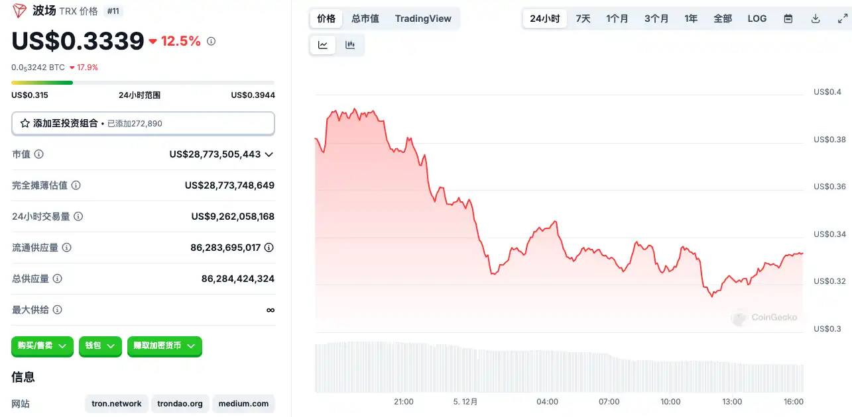852x417 pixels.
Task: Click the TRON logo icon
Action: (x=20, y=11)
